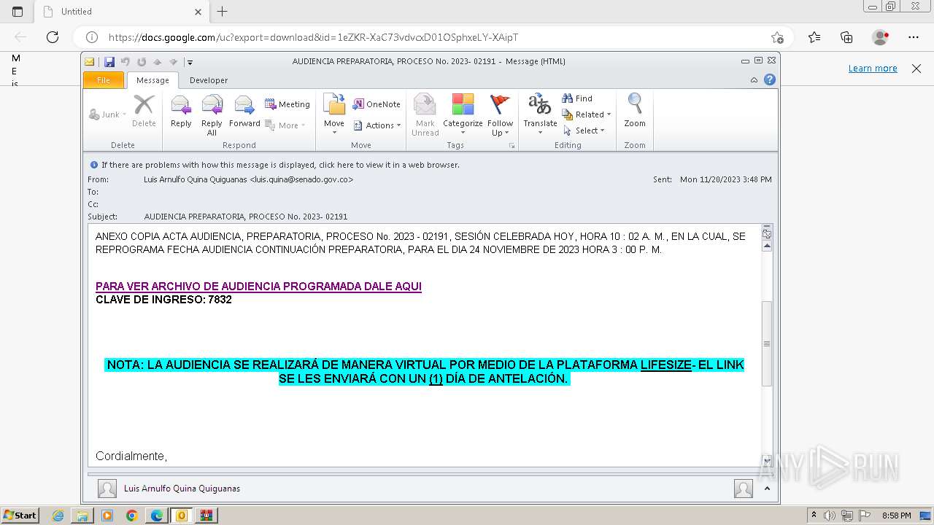Launch Google Chrome from the taskbar
The height and width of the screenshot is (525, 934).
[132, 516]
